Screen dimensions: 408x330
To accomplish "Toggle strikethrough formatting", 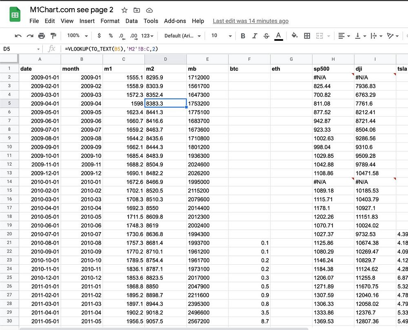I will [266, 36].
